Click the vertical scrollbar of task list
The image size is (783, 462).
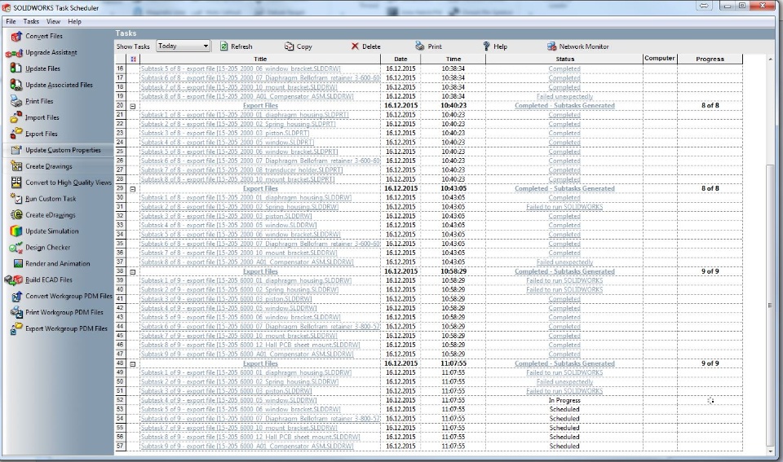click(x=769, y=305)
